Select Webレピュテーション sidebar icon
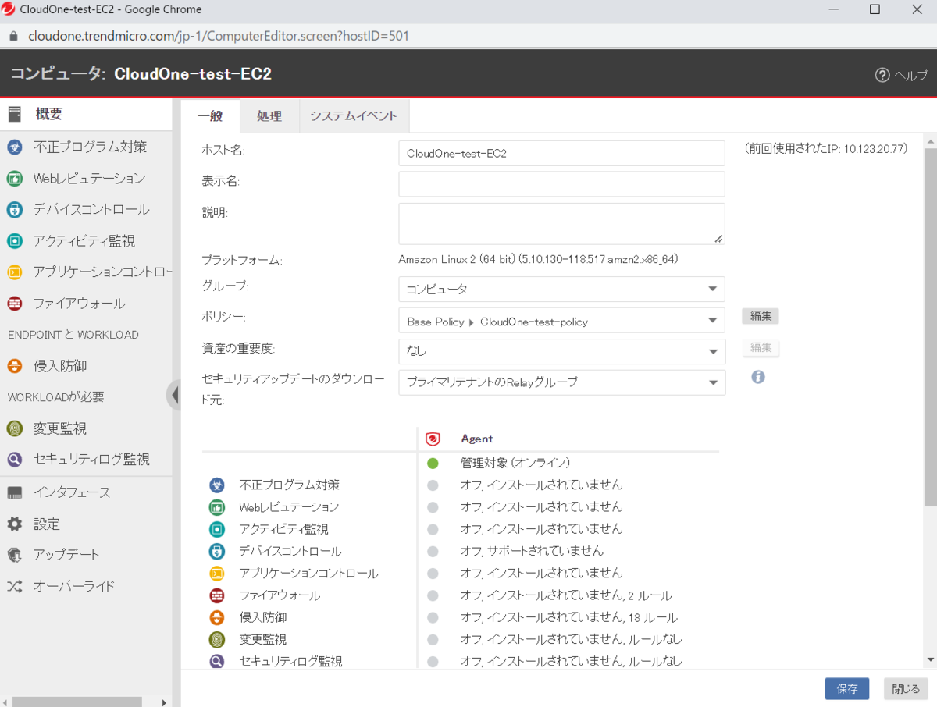This screenshot has height=707, width=937. tap(14, 178)
